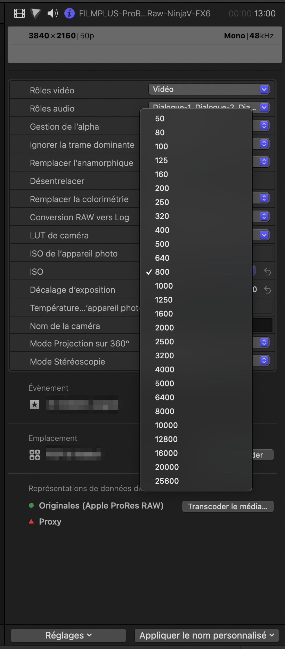Reset the ISO setting with arrow
This screenshot has height=649, width=285.
point(267,272)
